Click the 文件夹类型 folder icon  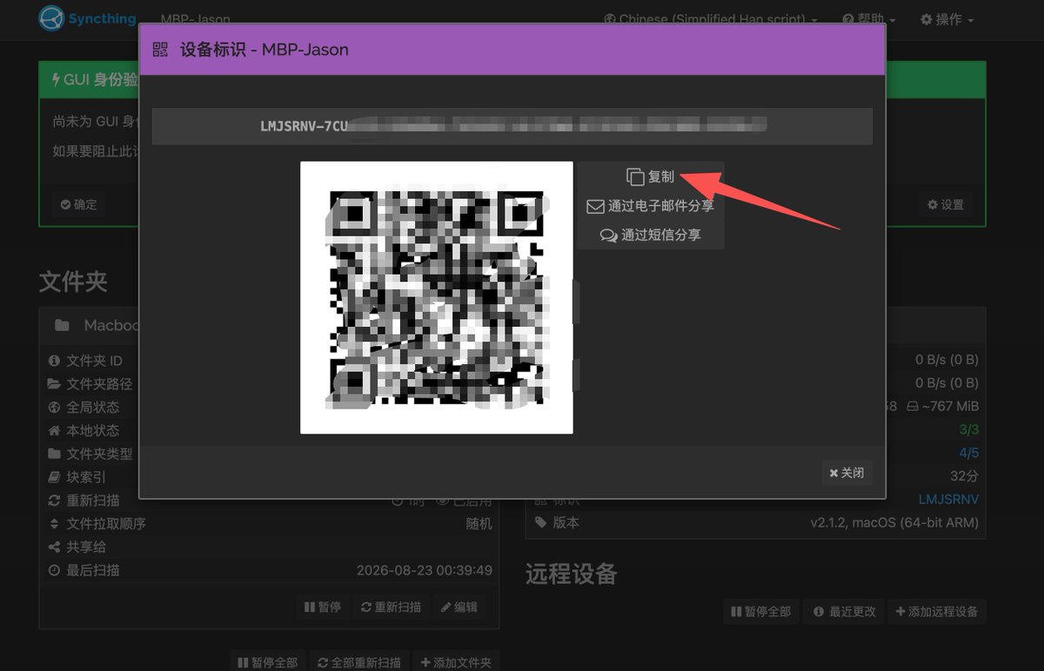click(54, 454)
